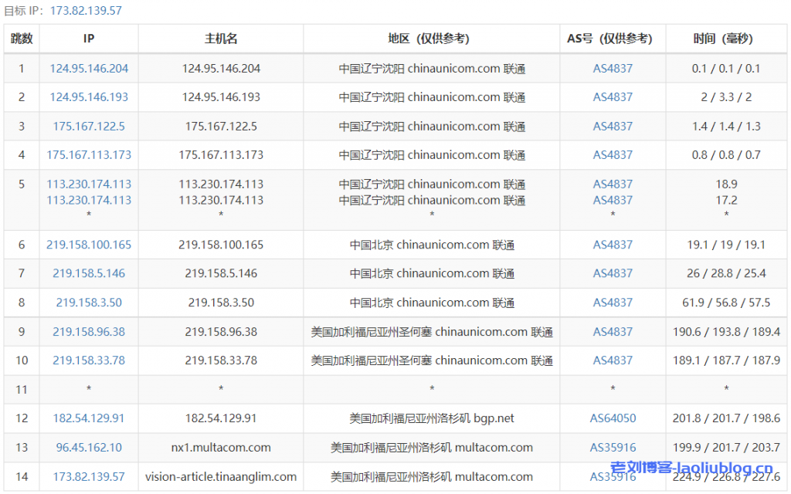Click first 113.230.174.113 link in hop 5
791x494 pixels.
click(x=88, y=184)
